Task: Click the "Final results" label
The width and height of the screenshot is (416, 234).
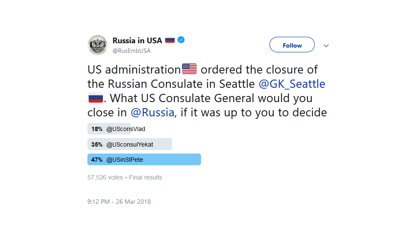Action: point(145,177)
